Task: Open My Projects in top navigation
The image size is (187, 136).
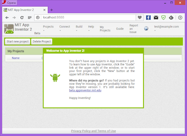Action: 105,29
